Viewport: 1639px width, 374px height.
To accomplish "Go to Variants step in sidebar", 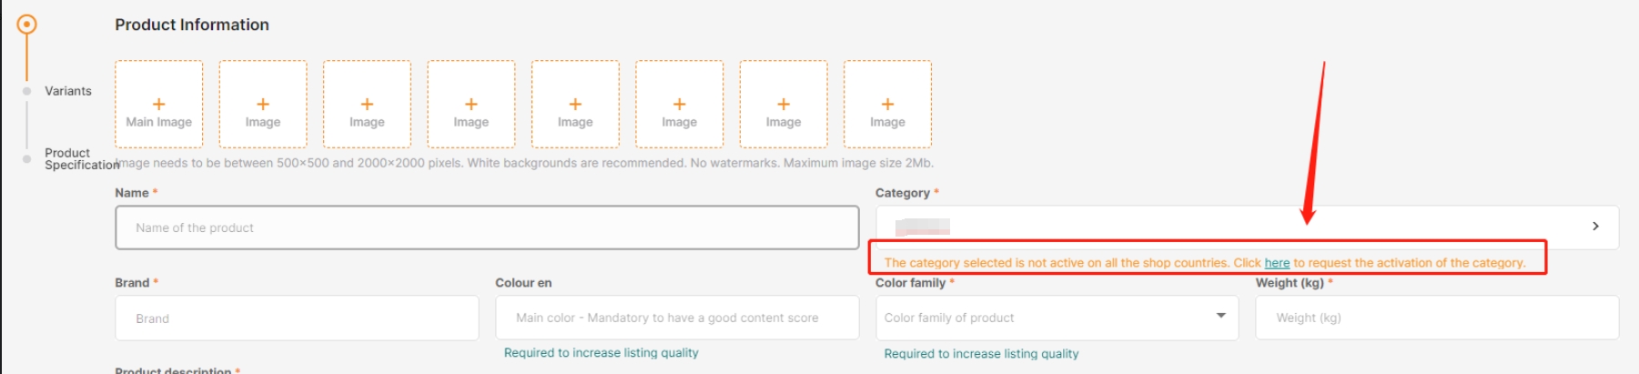I will pyautogui.click(x=68, y=91).
